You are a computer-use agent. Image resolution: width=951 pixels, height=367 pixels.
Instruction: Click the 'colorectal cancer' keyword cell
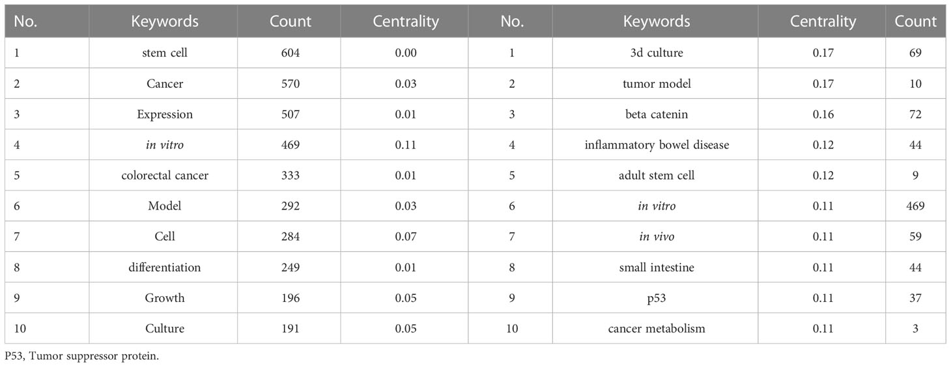tap(163, 175)
